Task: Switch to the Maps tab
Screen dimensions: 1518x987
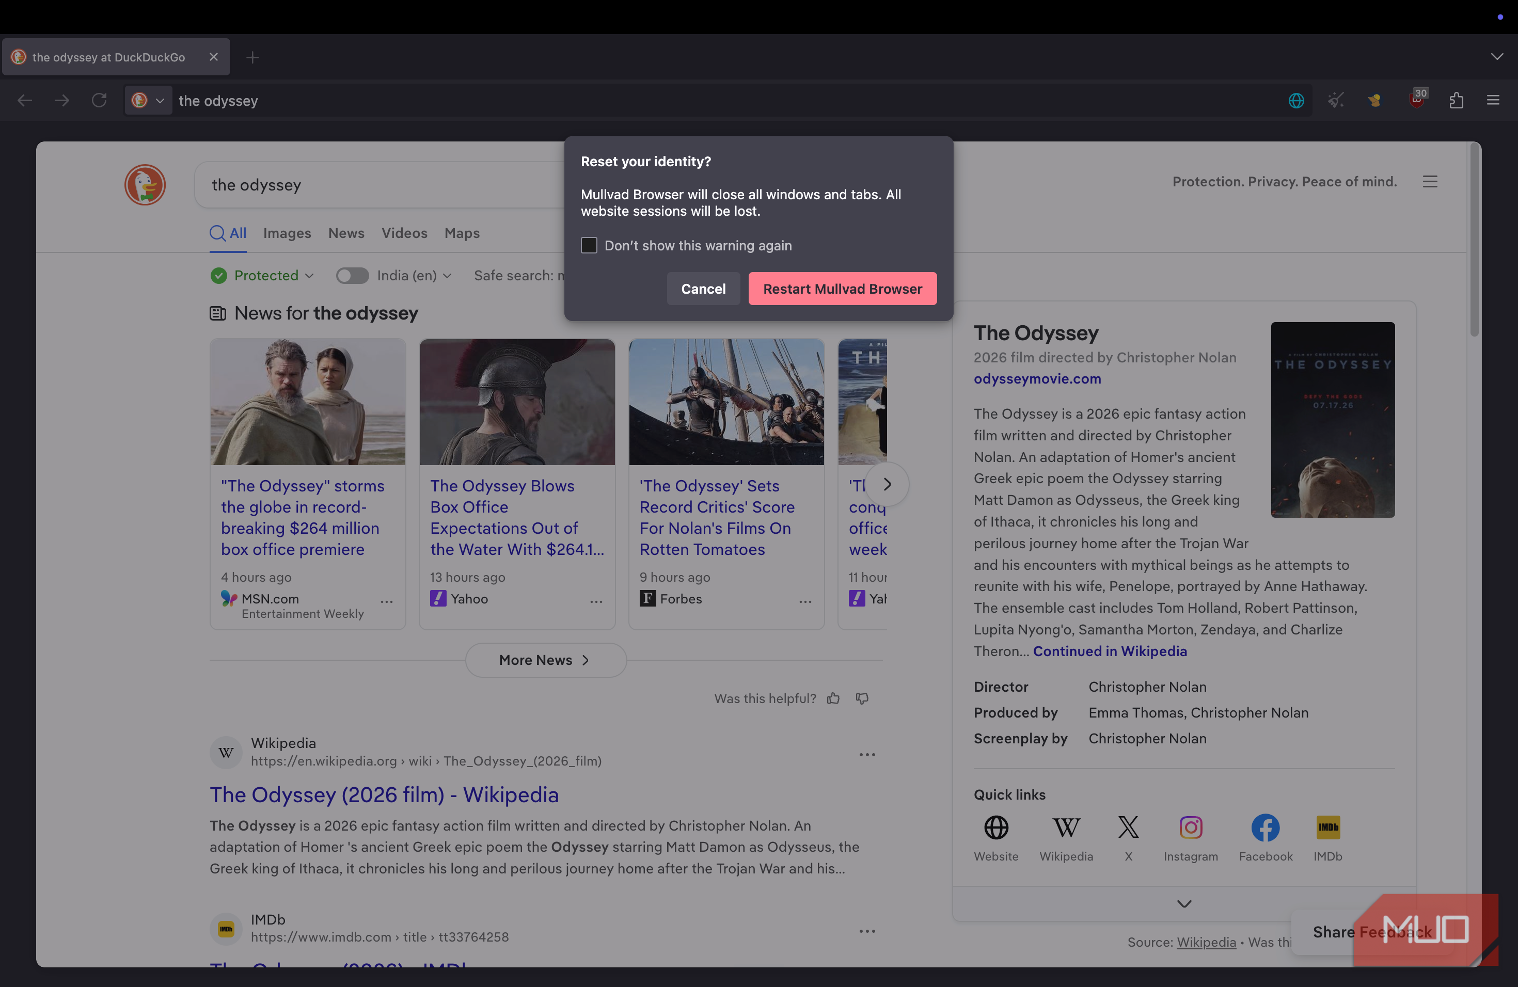Action: click(x=462, y=233)
